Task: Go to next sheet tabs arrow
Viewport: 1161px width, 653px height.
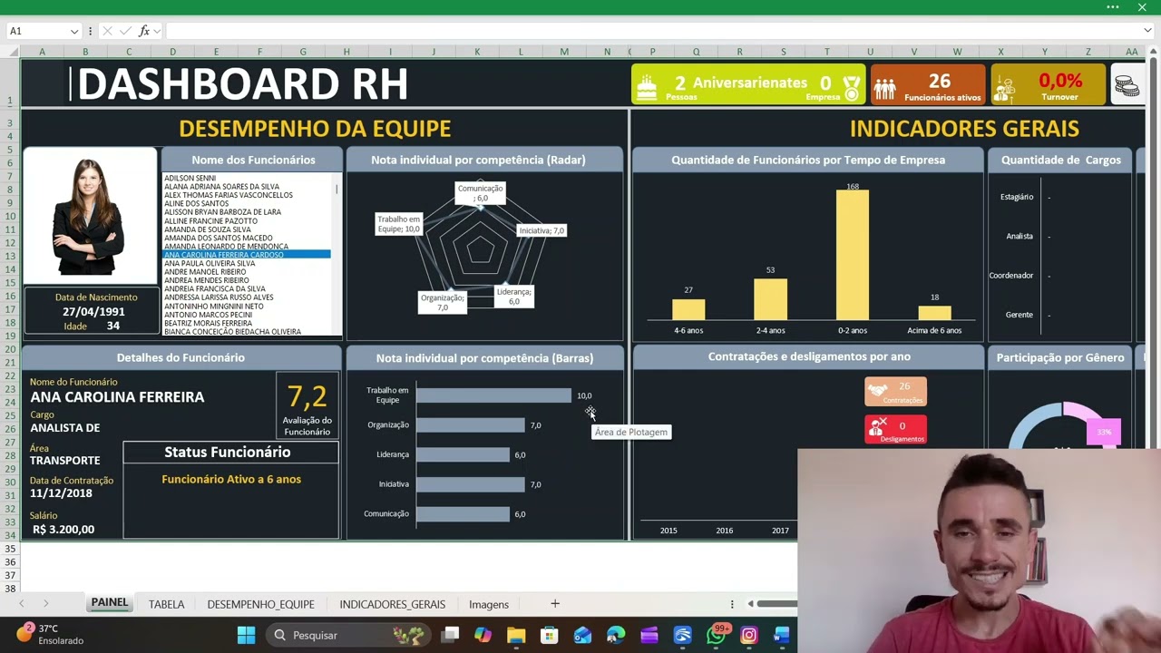Action: [x=45, y=604]
